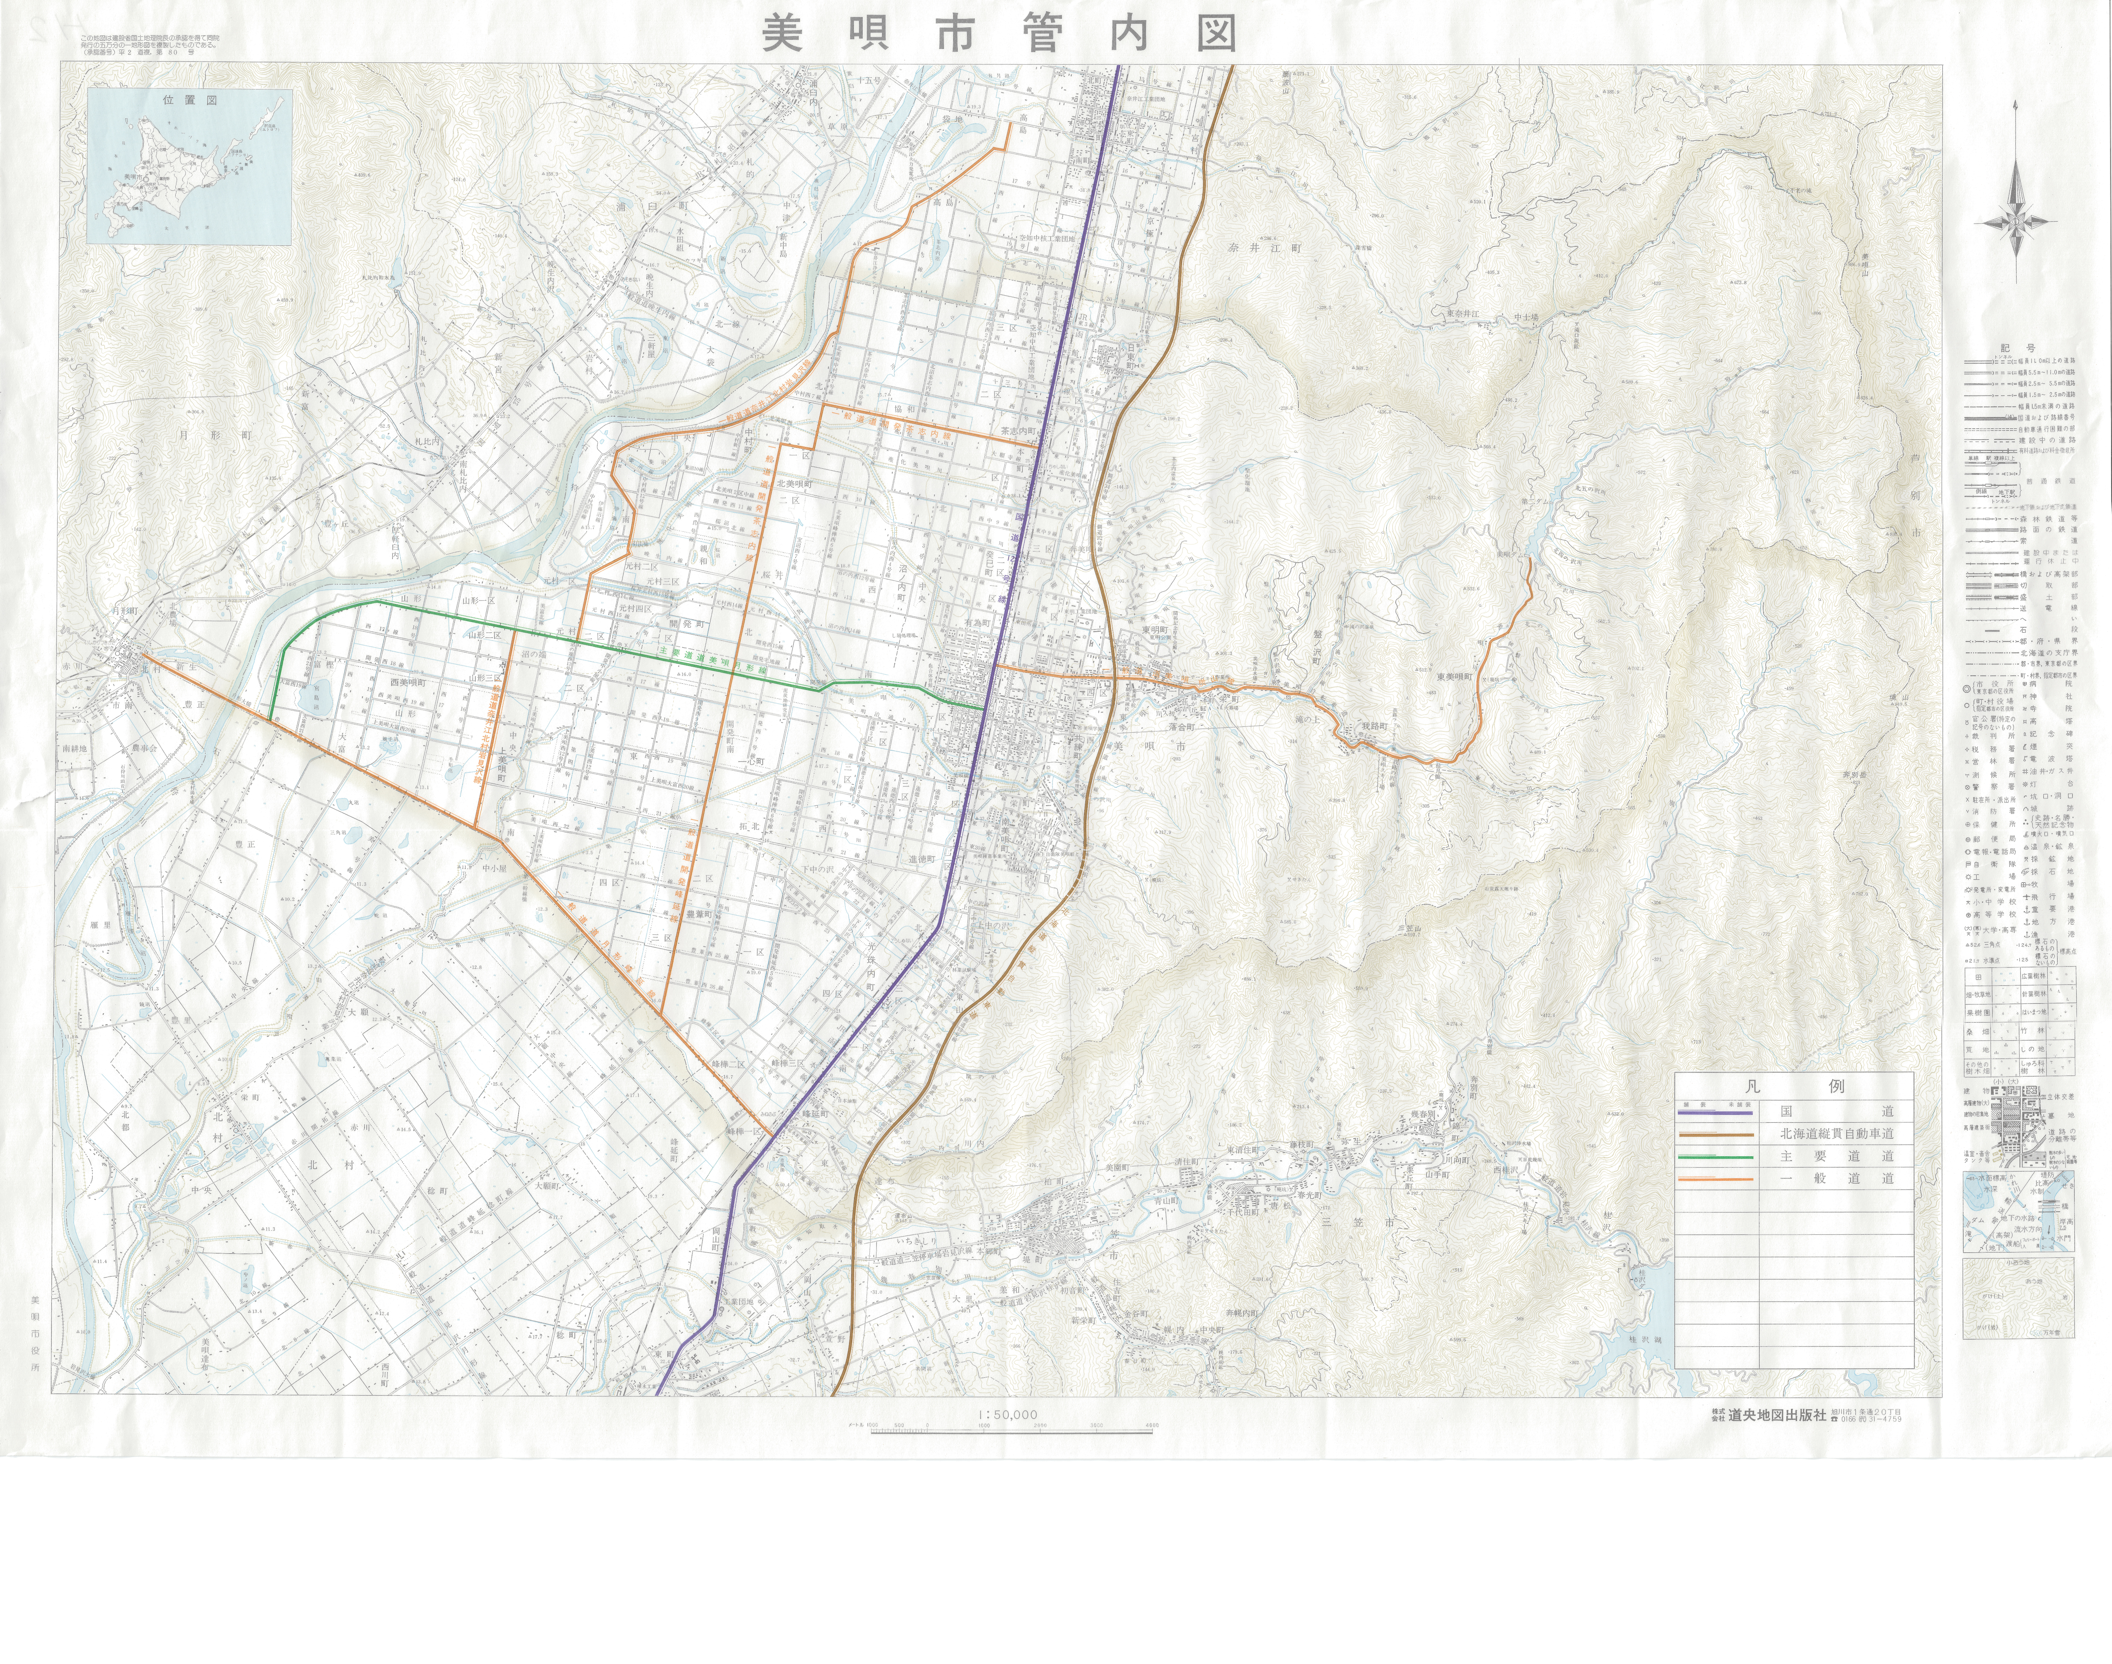
Task: Click legend entry 国道および路線番号
Action: 2019,418
